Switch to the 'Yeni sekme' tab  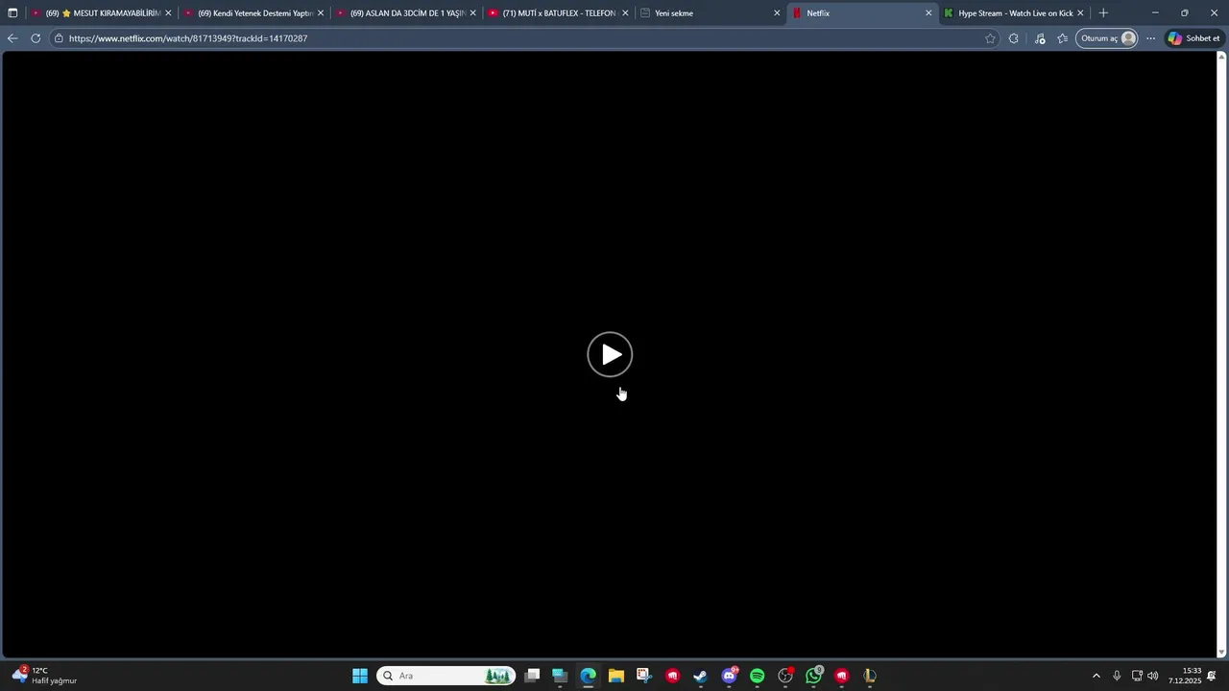(709, 13)
